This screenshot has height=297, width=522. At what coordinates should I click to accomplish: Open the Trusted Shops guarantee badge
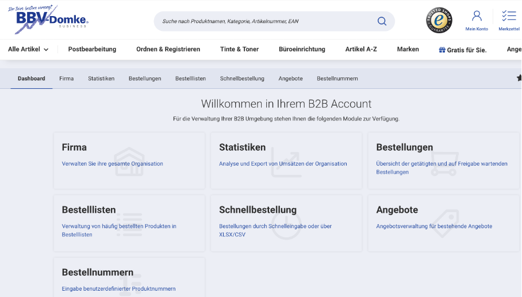[439, 20]
